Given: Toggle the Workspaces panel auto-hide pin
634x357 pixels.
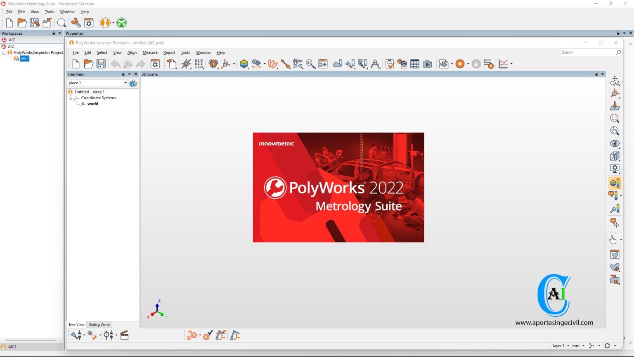Looking at the screenshot, I should point(53,33).
